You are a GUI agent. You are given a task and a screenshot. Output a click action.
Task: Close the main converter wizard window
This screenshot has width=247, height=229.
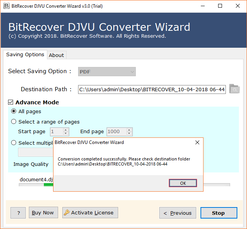click(x=237, y=6)
